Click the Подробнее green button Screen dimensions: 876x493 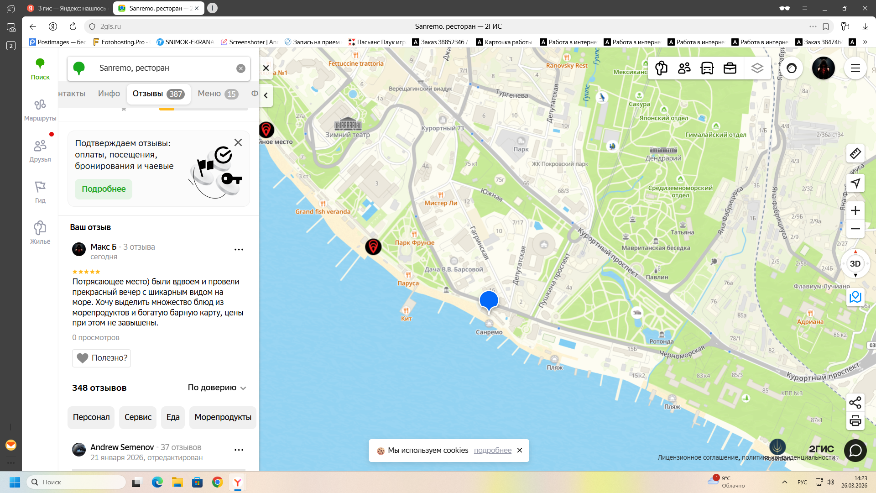point(104,189)
